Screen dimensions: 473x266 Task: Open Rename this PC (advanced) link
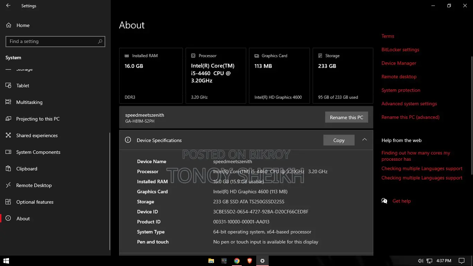coord(410,117)
